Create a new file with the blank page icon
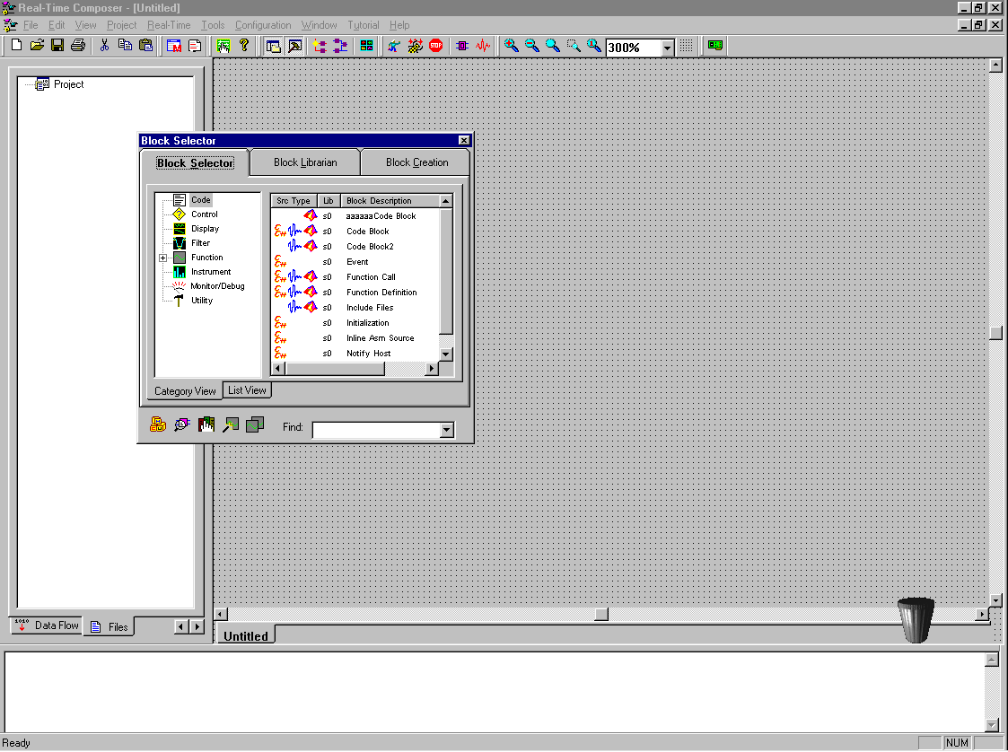The width and height of the screenshot is (1008, 752). tap(17, 46)
